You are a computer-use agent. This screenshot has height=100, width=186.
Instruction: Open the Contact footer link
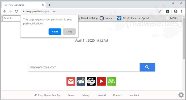click(117, 95)
